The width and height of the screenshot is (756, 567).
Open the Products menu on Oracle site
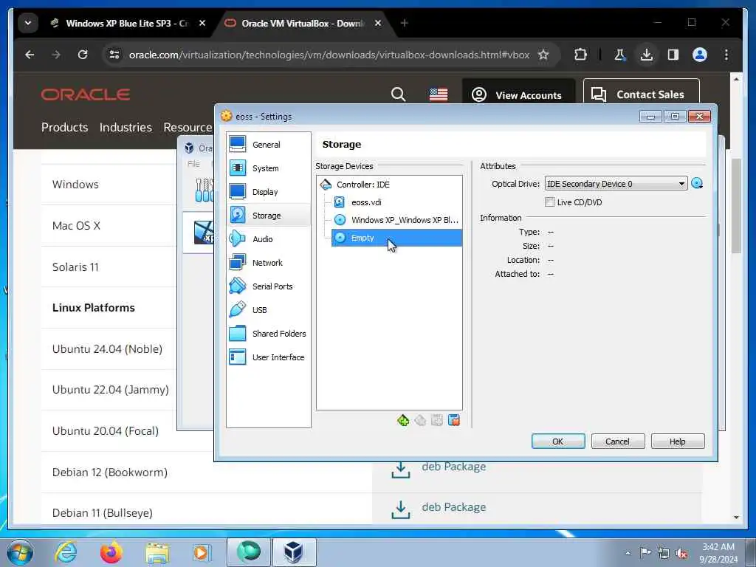pyautogui.click(x=65, y=127)
